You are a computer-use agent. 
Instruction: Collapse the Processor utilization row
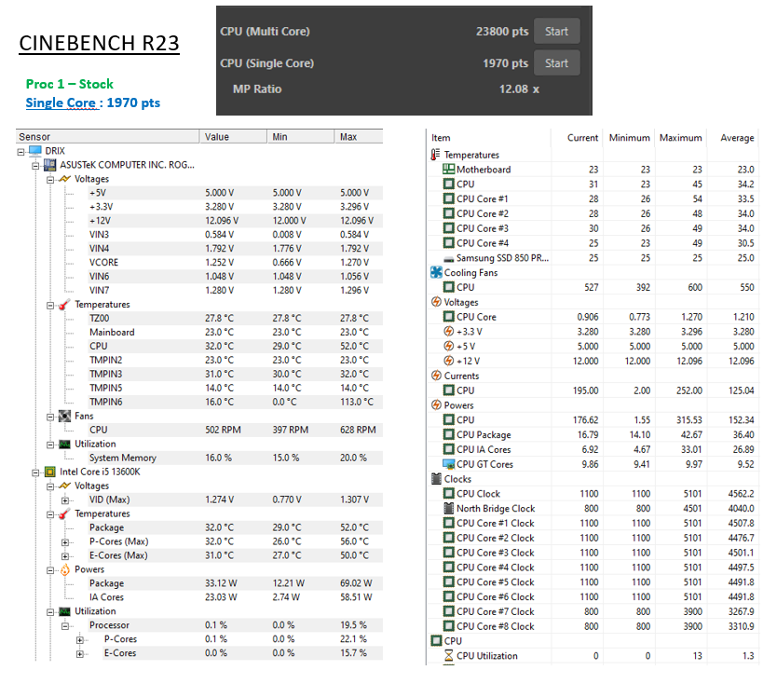coord(65,626)
